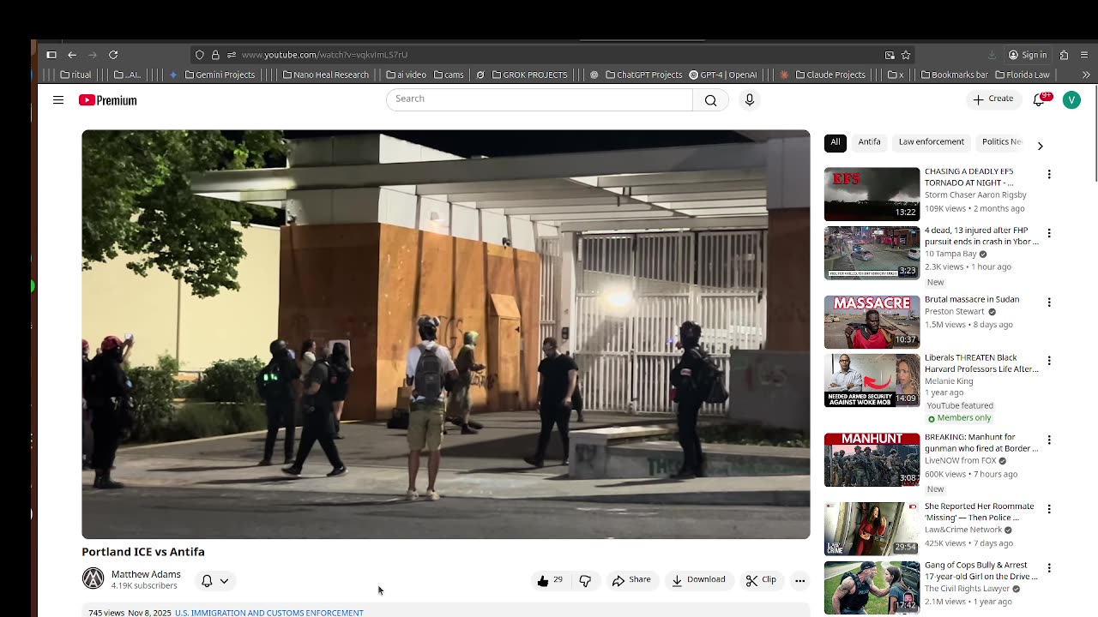The height and width of the screenshot is (617, 1098).
Task: Open video titled Liberals THREATEN Black Harvard Professors
Action: [981, 363]
